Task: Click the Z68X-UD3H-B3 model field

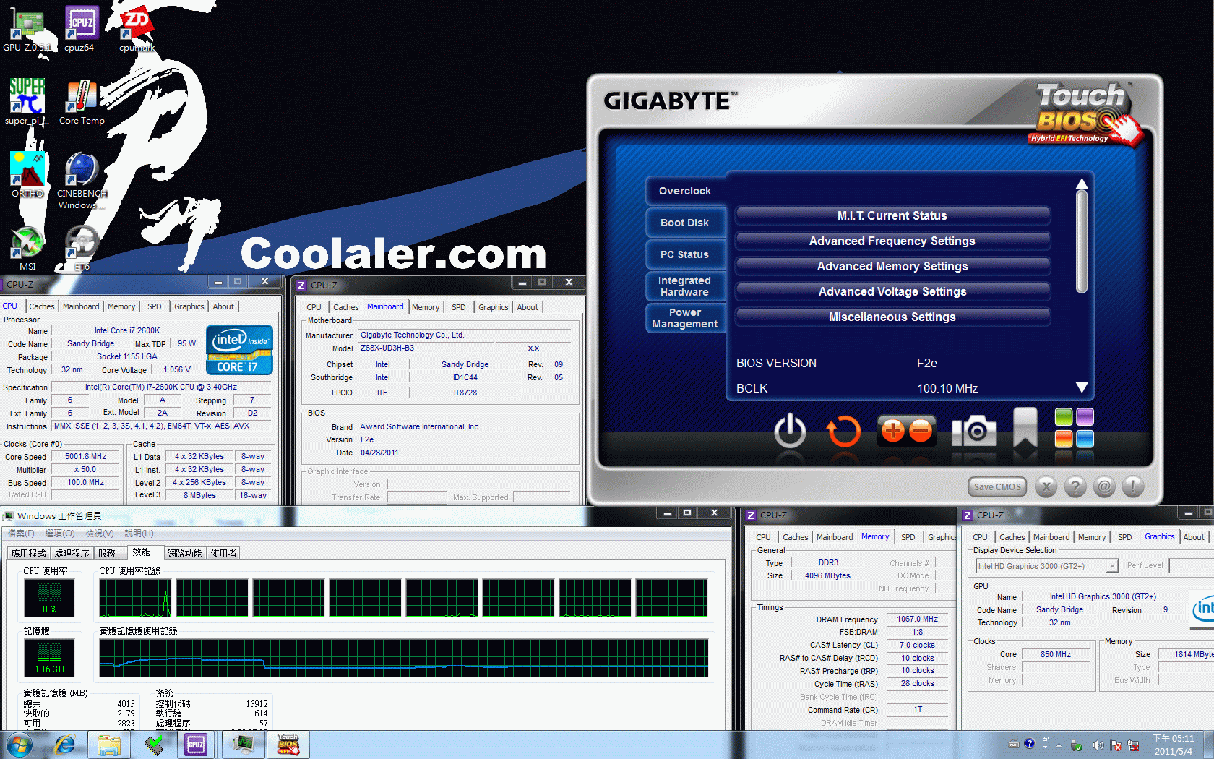Action: coord(426,348)
